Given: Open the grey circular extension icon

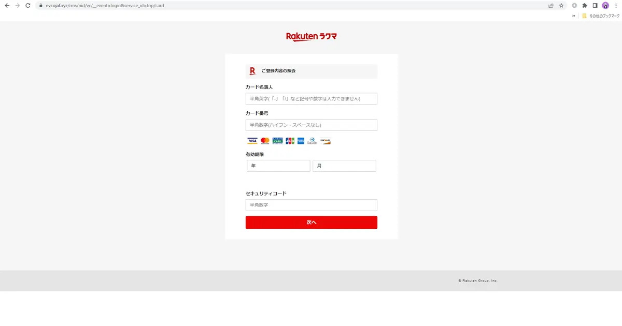Looking at the screenshot, I should [574, 6].
